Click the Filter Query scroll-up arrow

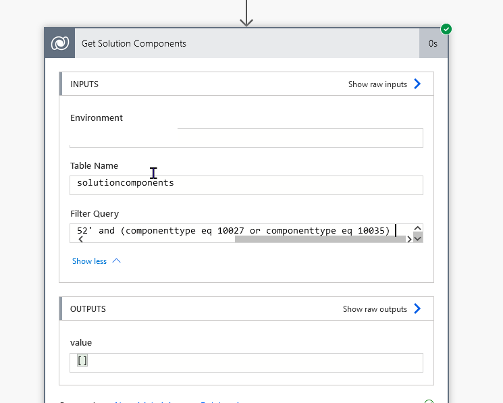pyautogui.click(x=418, y=228)
